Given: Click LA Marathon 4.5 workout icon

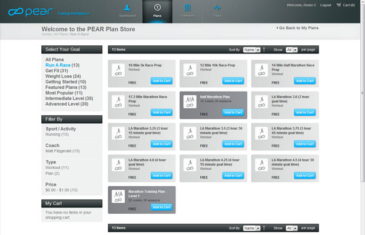Looking at the screenshot, I should click(x=261, y=165).
